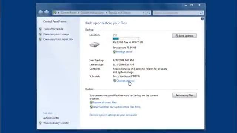Maximize the Backup and Restore window
This screenshot has width=237, height=133.
(x=192, y=5)
